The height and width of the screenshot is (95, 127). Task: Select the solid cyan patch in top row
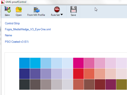24,63
